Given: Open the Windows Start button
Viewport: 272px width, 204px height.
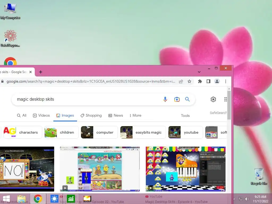Looking at the screenshot, I should click(6, 199).
